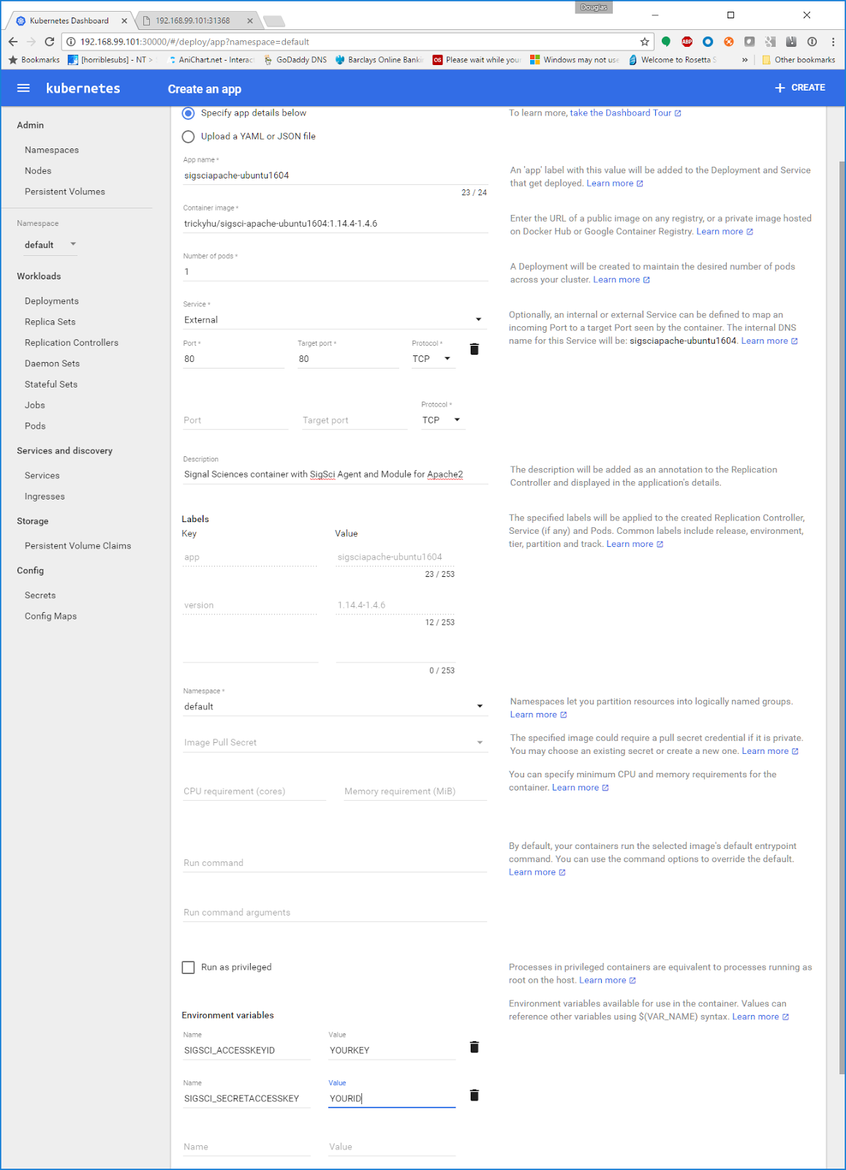Click the Run command input field
846x1170 pixels.
(x=335, y=863)
